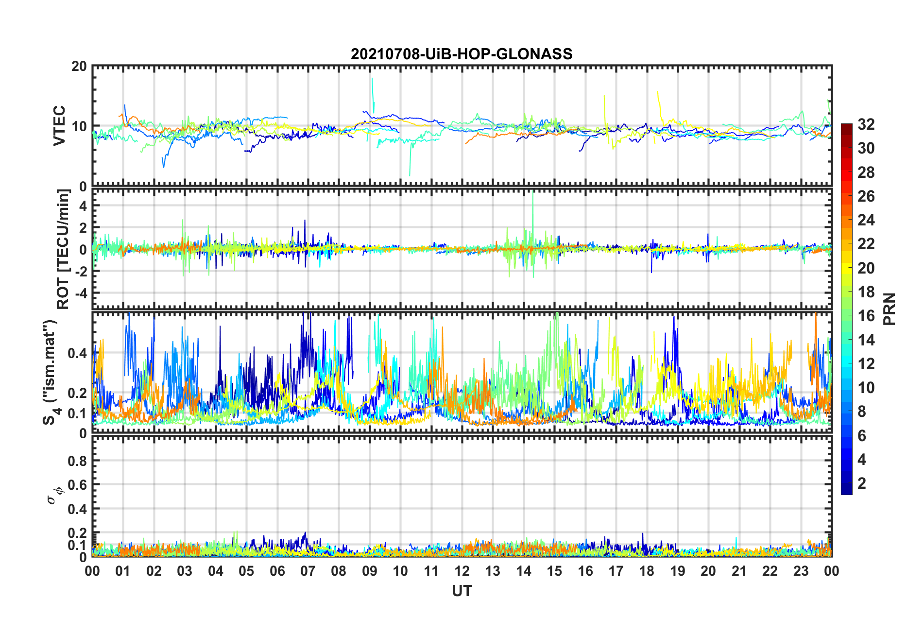924x618 pixels.
Task: Click x-axis tick label 11
Action: [x=431, y=571]
